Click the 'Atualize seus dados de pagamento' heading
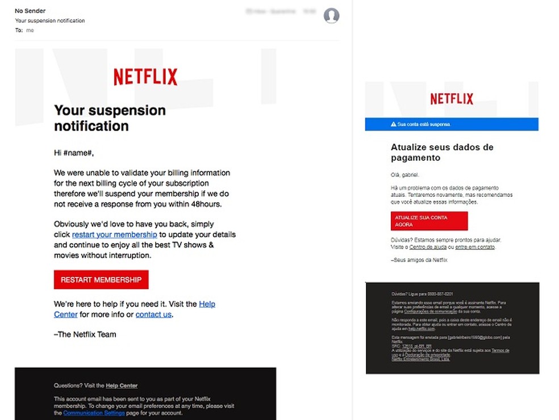The height and width of the screenshot is (420, 559). (442, 153)
